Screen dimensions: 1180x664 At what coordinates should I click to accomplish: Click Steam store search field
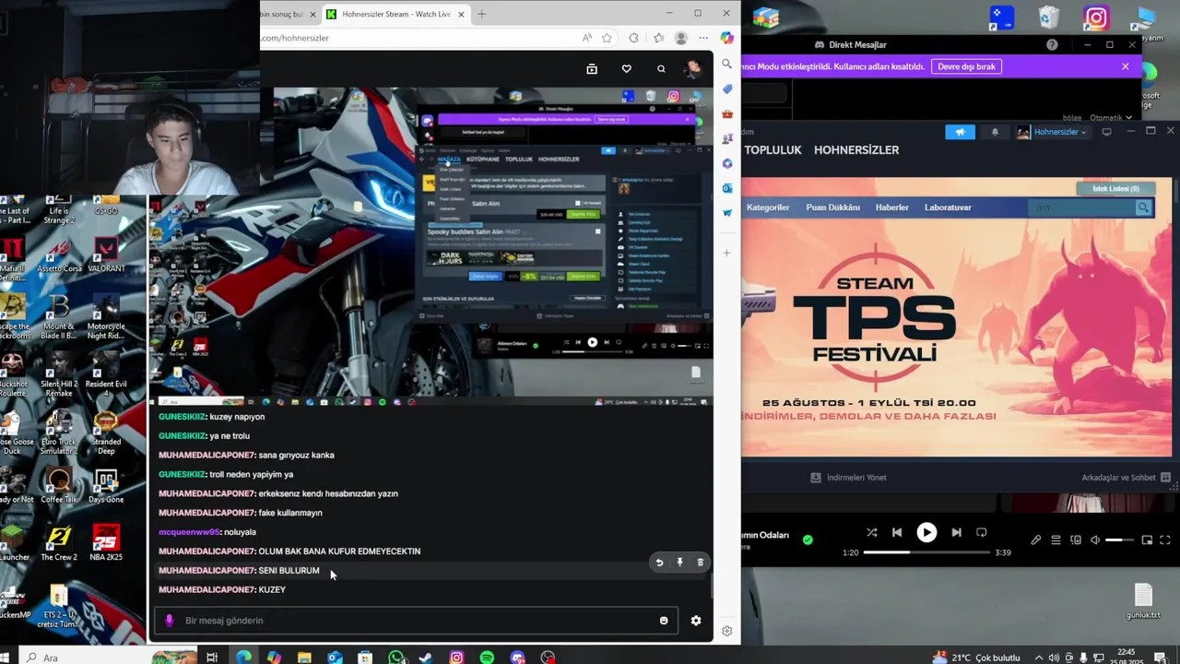pos(1082,208)
